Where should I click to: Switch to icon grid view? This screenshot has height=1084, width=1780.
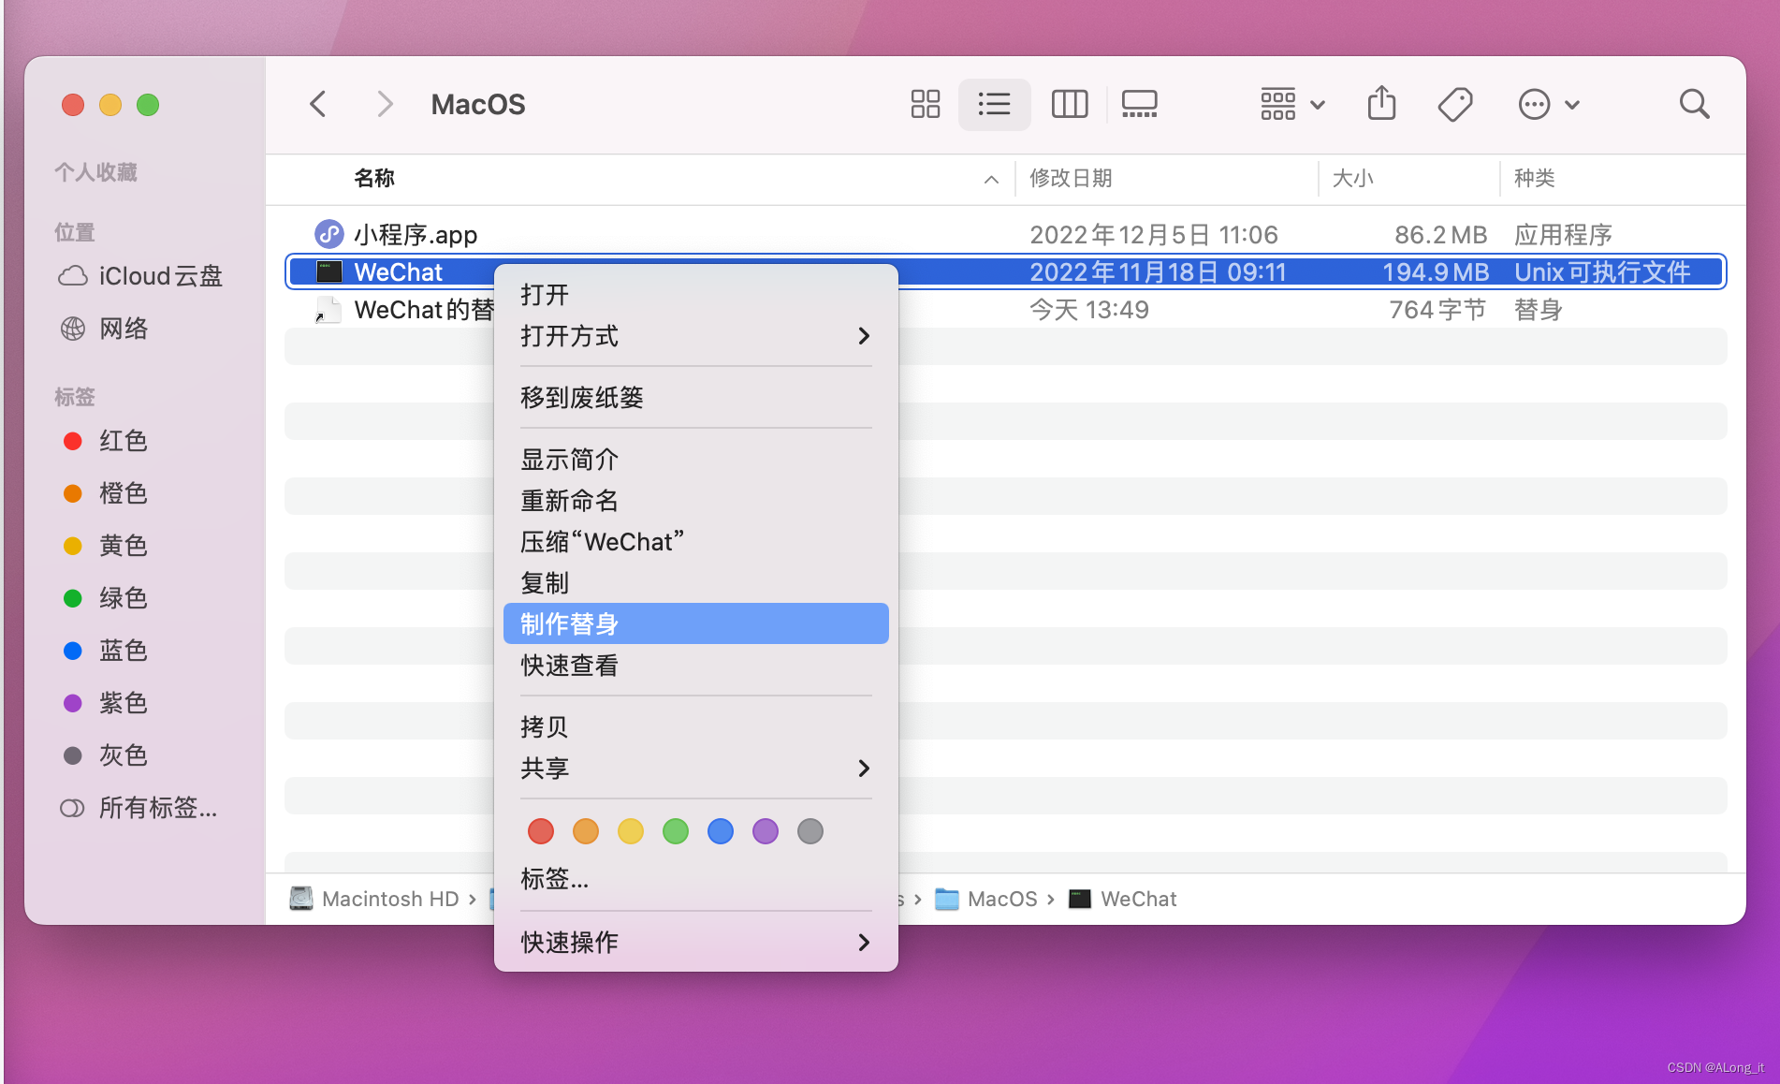tap(925, 104)
